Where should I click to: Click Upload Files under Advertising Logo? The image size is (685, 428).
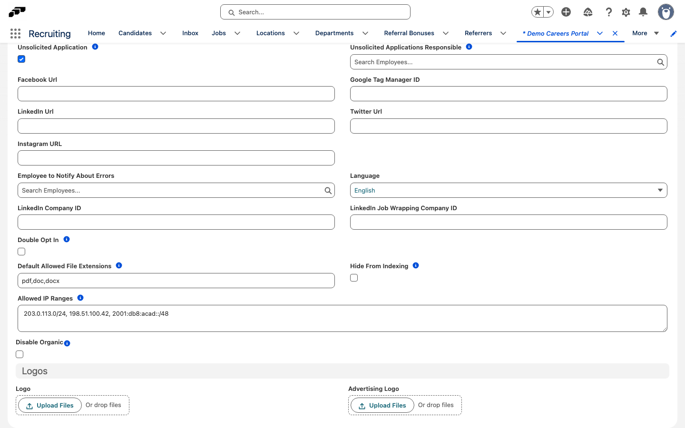coord(382,406)
